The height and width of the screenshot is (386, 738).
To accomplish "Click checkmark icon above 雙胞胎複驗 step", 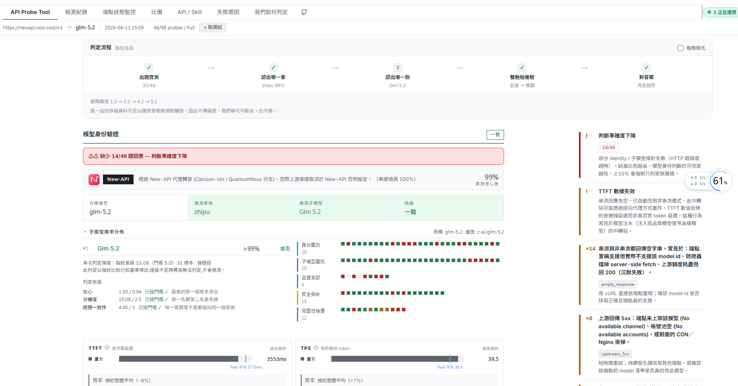I will (522, 68).
